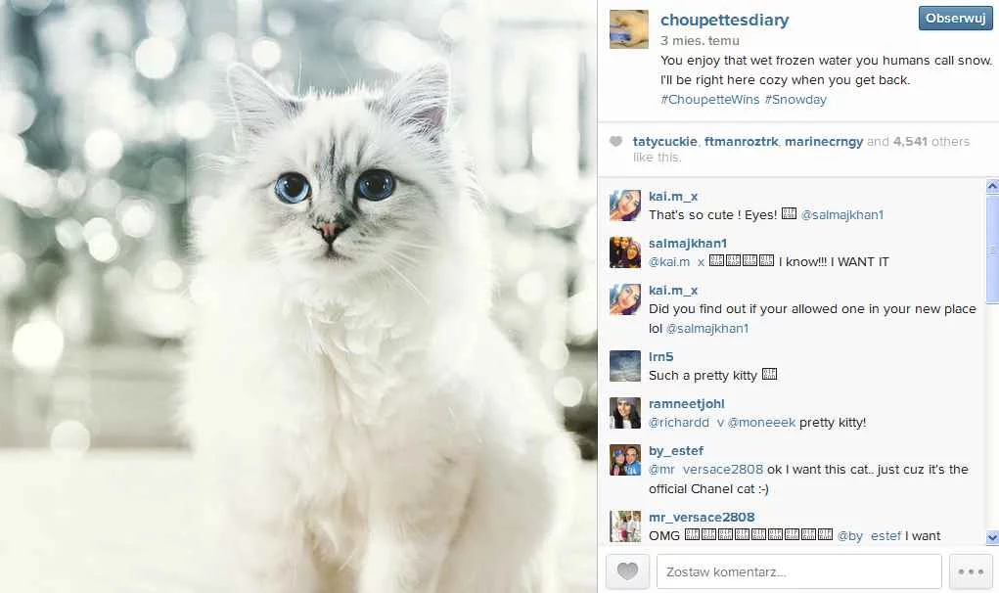Click the small grey heart next to likers
Image resolution: width=999 pixels, height=593 pixels.
[x=615, y=142]
